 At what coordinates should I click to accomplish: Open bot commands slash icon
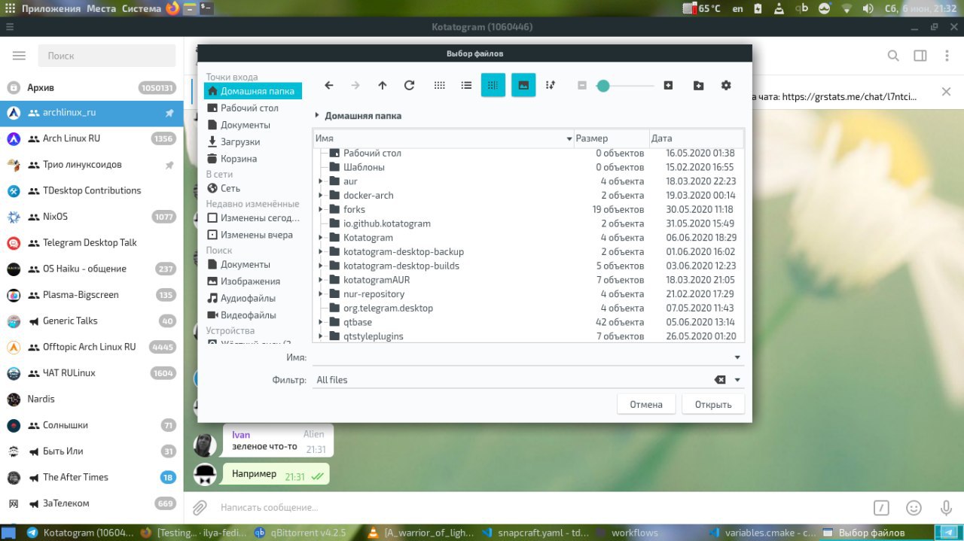[x=882, y=508]
